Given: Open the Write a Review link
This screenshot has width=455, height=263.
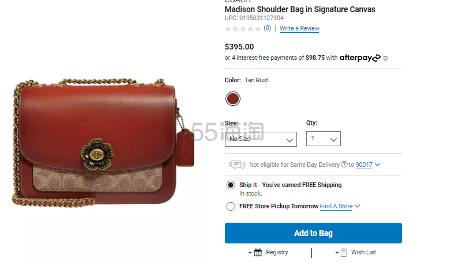Looking at the screenshot, I should coord(299,28).
